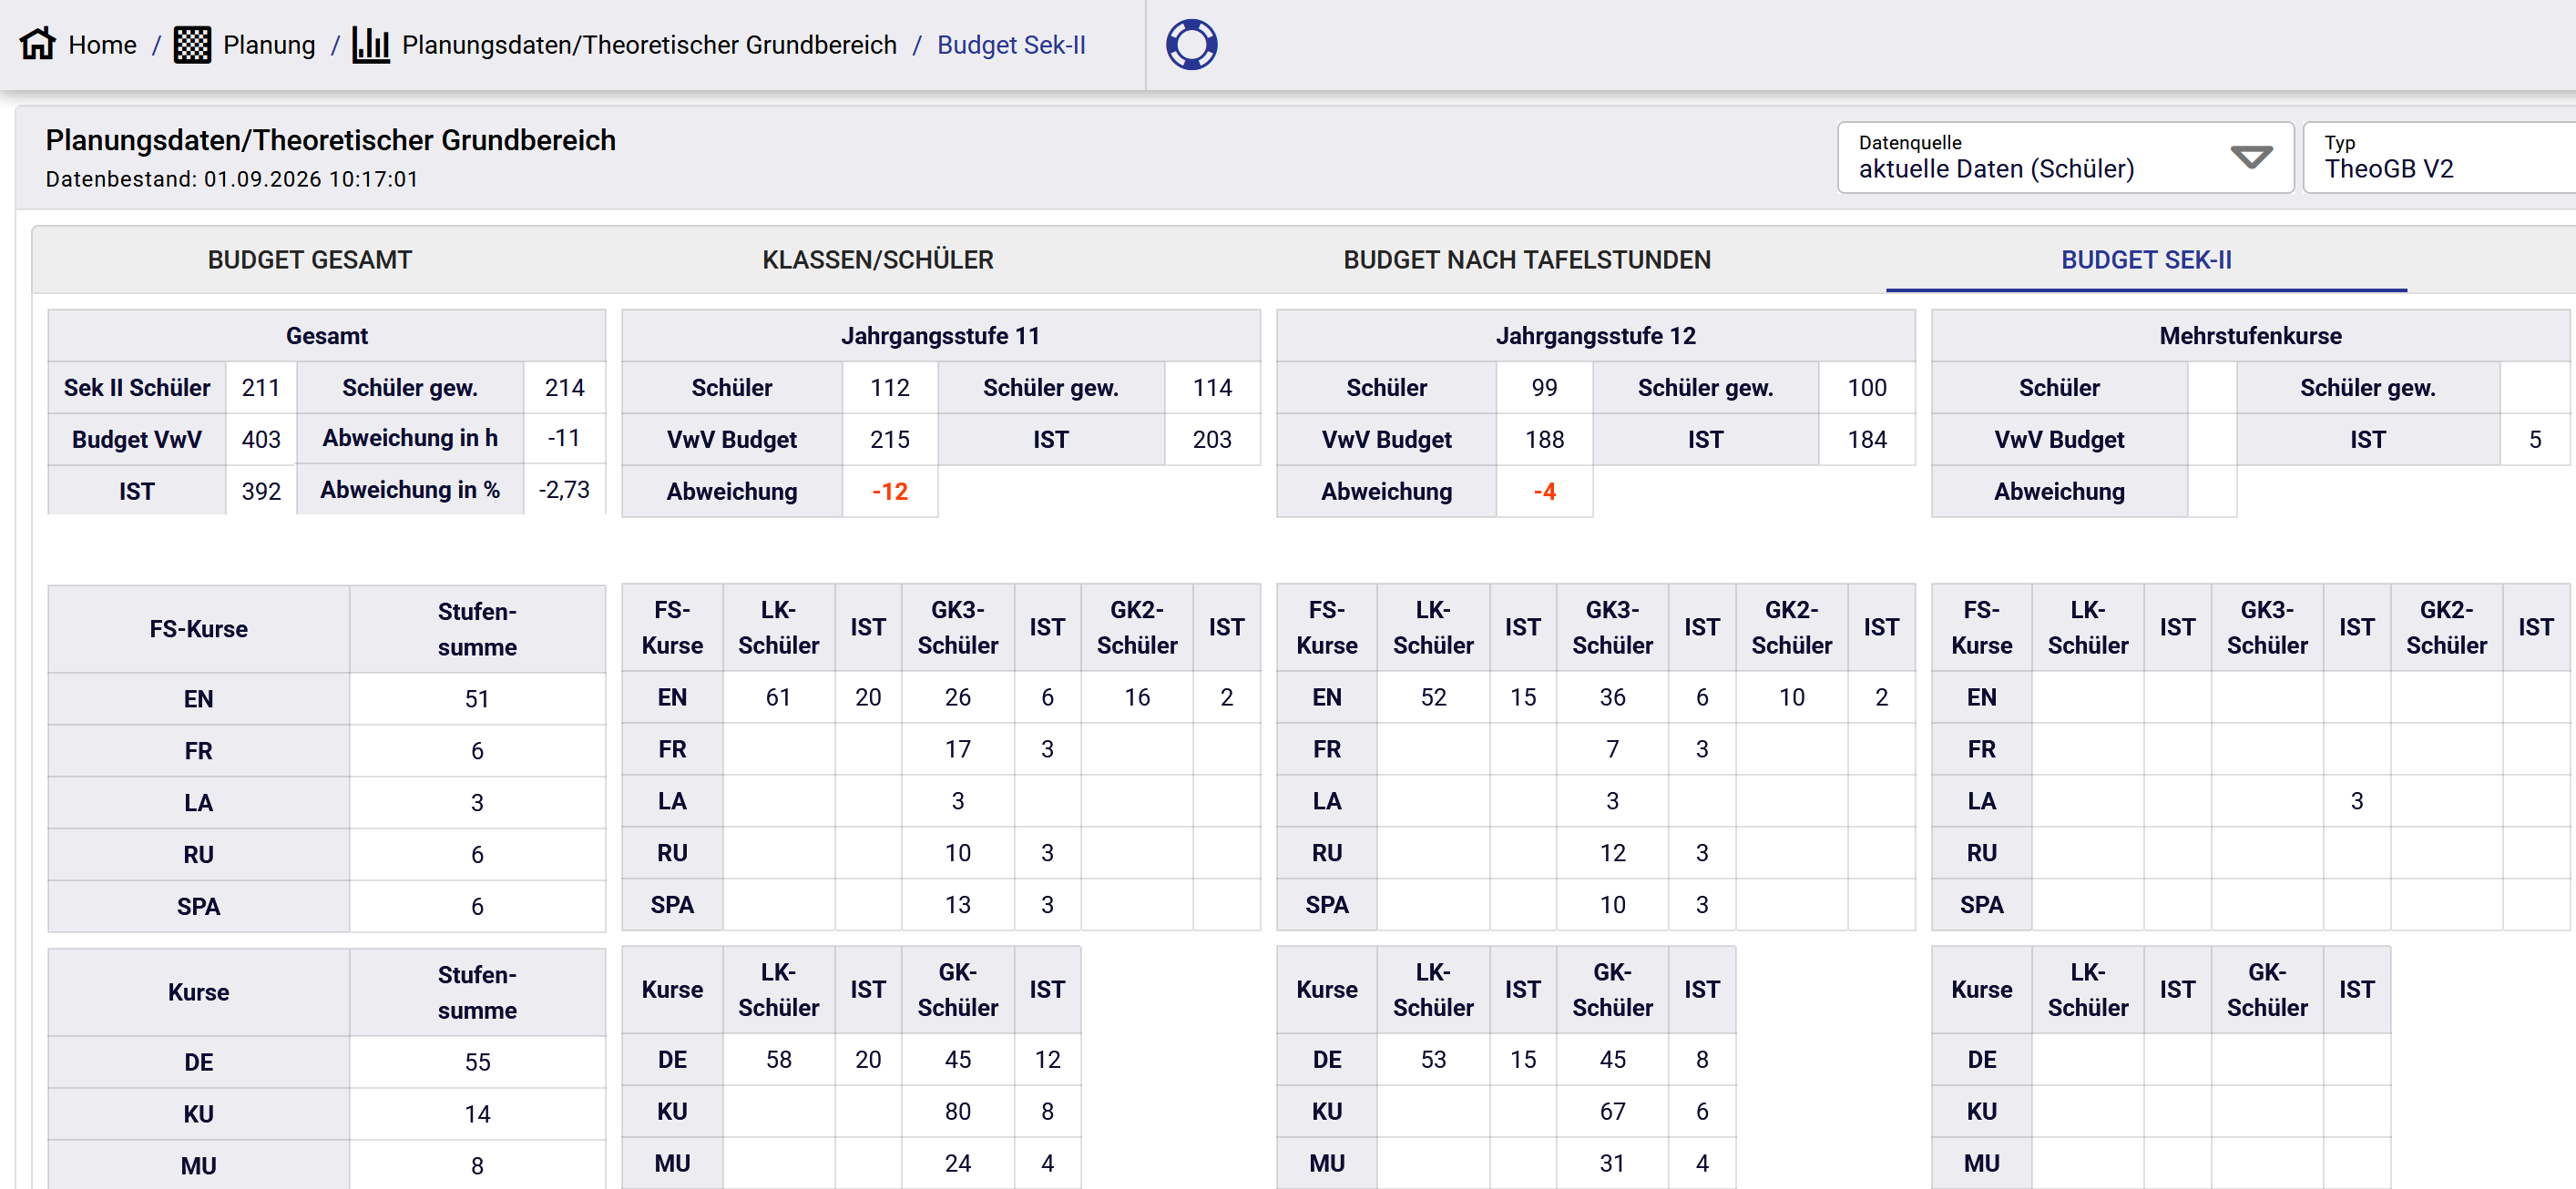Click the Home house icon
Viewport: 2576px width, 1189px height.
pos(38,45)
